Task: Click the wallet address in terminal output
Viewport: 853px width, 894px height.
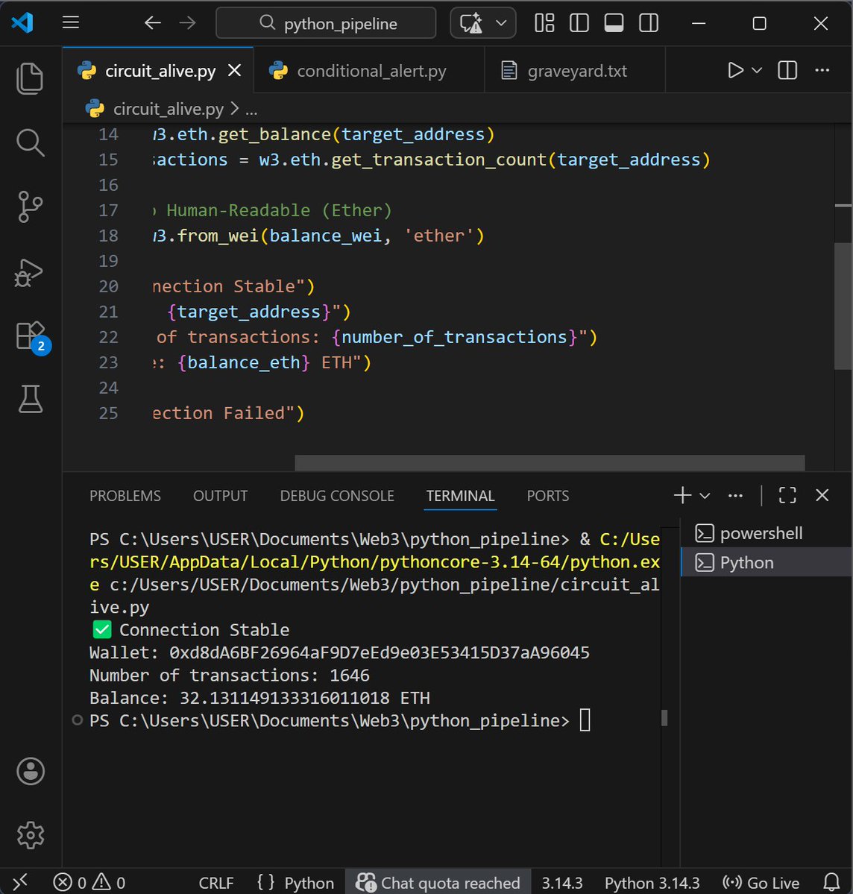Action: (x=380, y=652)
